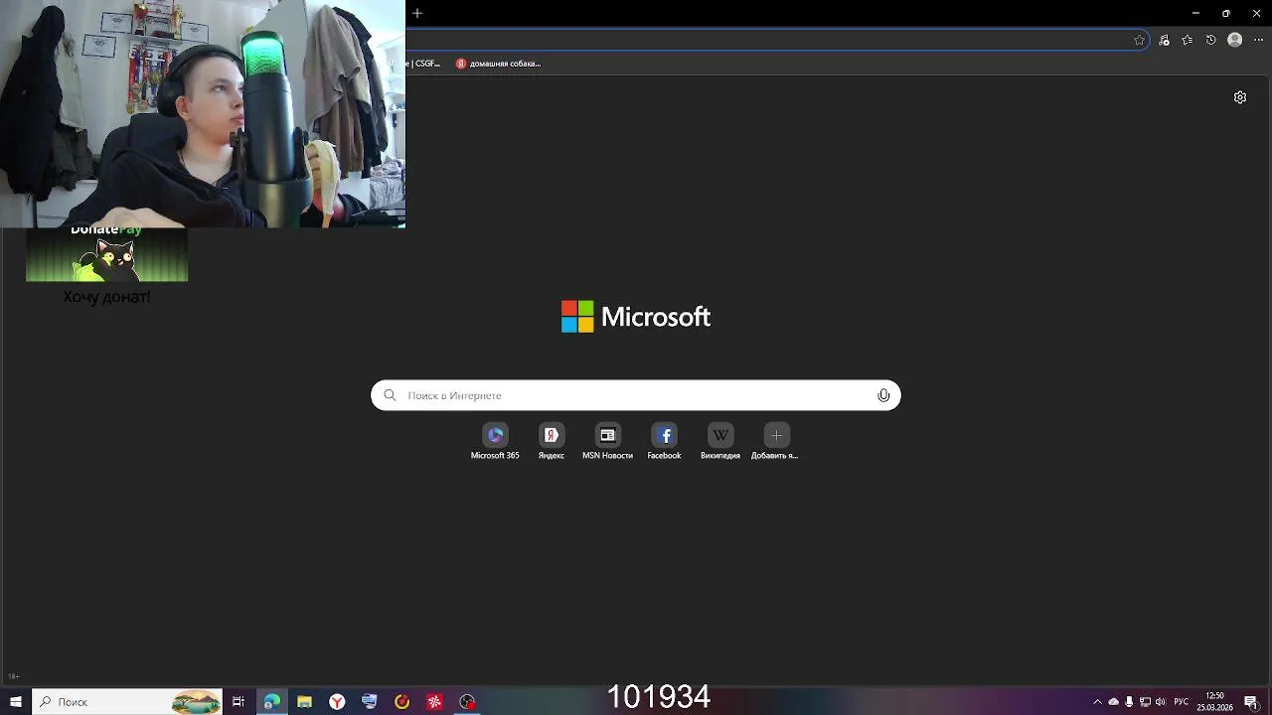Click the webcam video overlay
This screenshot has width=1272, height=715.
pyautogui.click(x=203, y=114)
